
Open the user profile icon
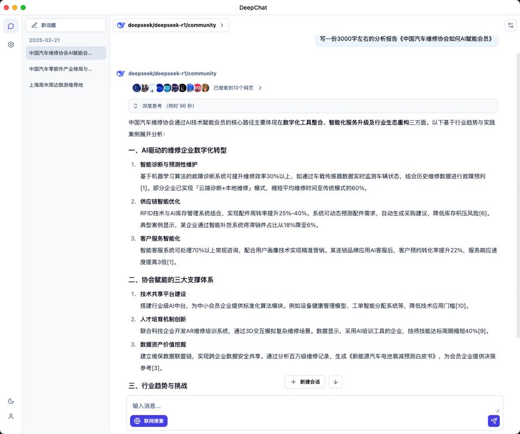pos(11,416)
